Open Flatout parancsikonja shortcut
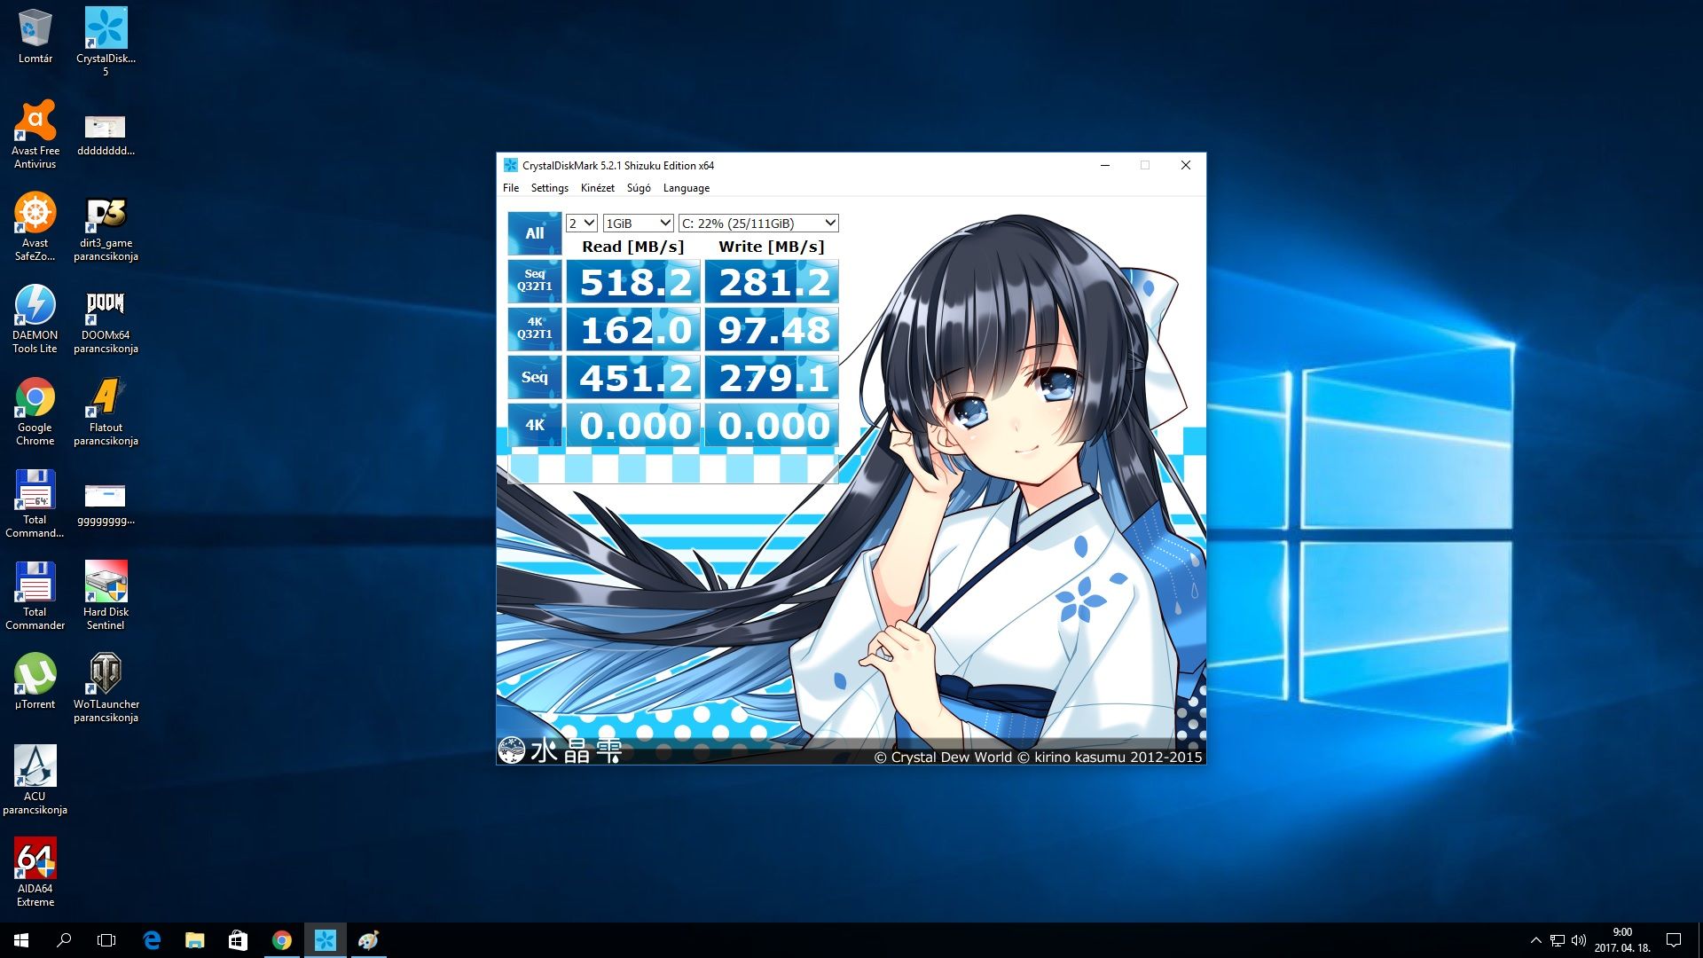Viewport: 1703px width, 958px height. coord(106,411)
